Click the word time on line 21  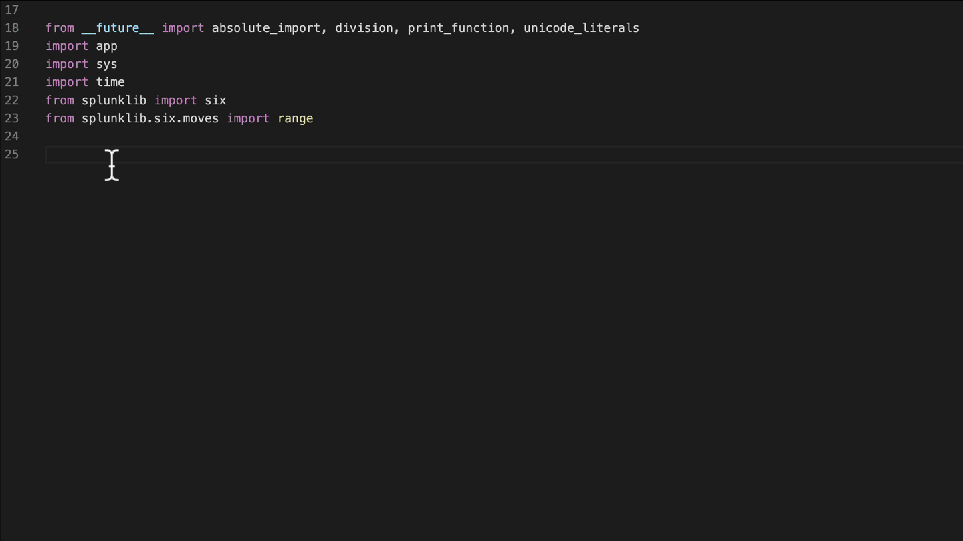pos(110,82)
